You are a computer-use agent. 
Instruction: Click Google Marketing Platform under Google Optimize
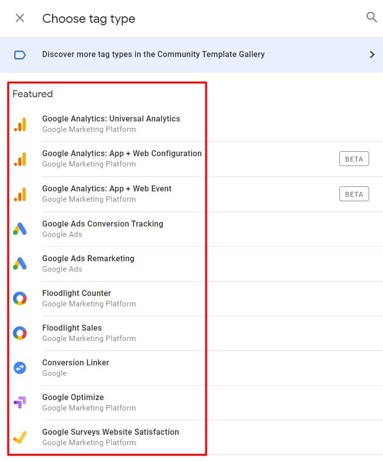pyautogui.click(x=89, y=408)
